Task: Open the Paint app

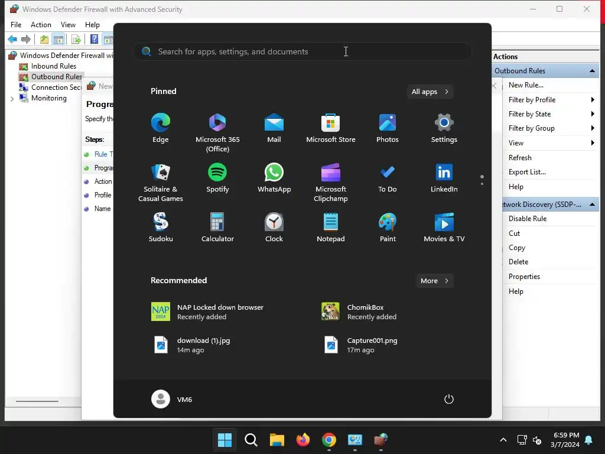Action: click(388, 228)
